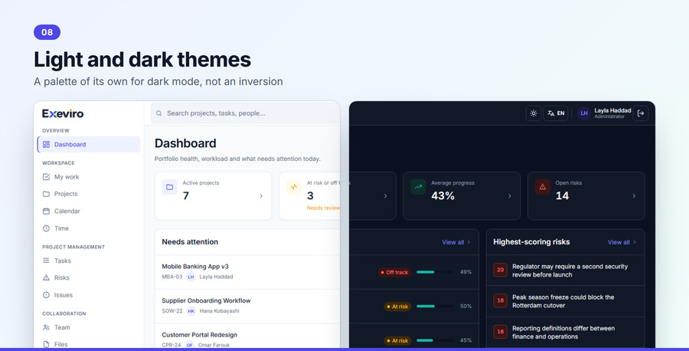
Task: Click the OF avatar beside Omar Farouk
Action: 189,345
